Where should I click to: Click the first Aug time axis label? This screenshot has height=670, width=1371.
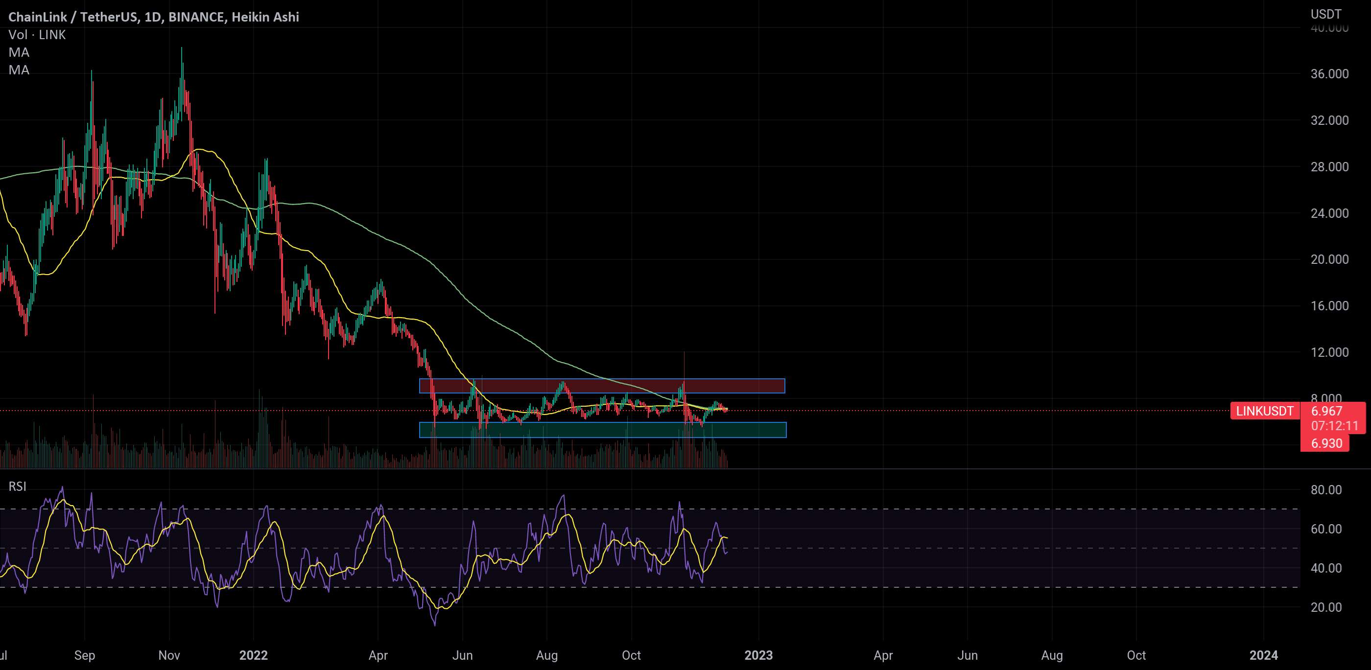547,655
